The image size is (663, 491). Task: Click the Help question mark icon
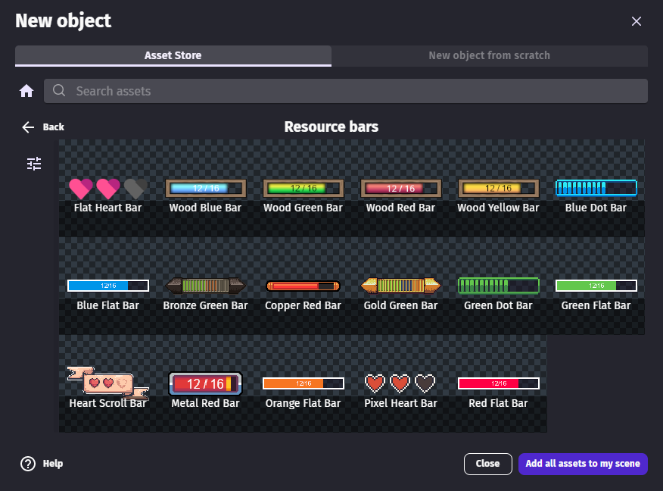coord(28,464)
